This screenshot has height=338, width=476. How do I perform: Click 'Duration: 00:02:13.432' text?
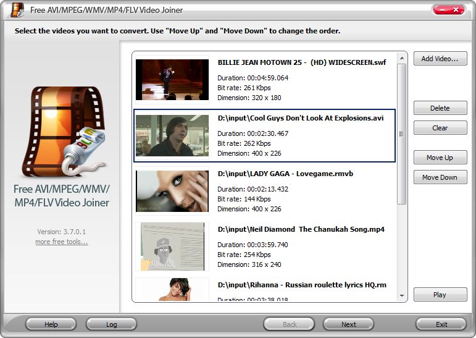[x=253, y=189]
